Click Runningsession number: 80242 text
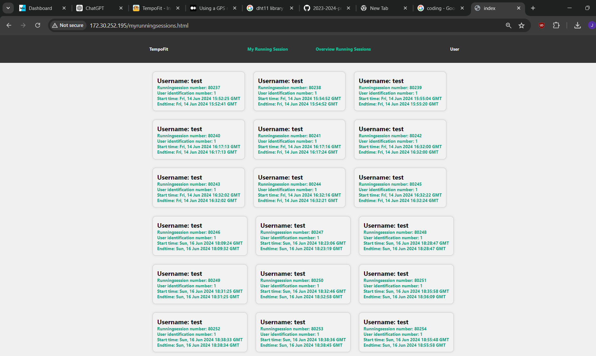 [390, 136]
